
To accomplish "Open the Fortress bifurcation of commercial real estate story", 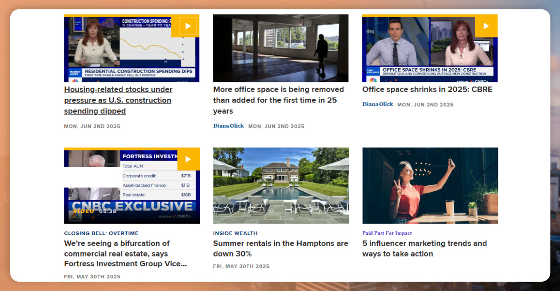I will (x=126, y=253).
